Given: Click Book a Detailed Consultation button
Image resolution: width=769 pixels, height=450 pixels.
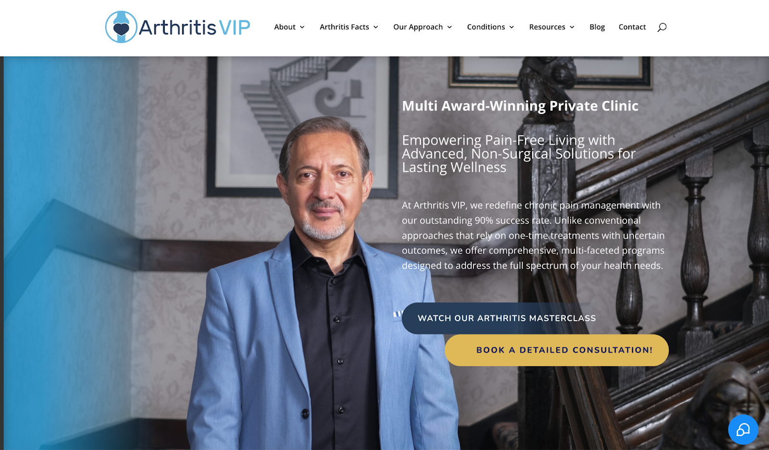Looking at the screenshot, I should pos(557,350).
